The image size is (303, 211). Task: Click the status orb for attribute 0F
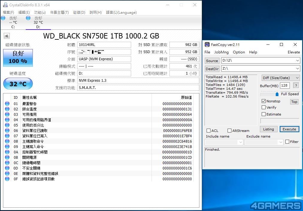pyautogui.click(x=7, y=179)
